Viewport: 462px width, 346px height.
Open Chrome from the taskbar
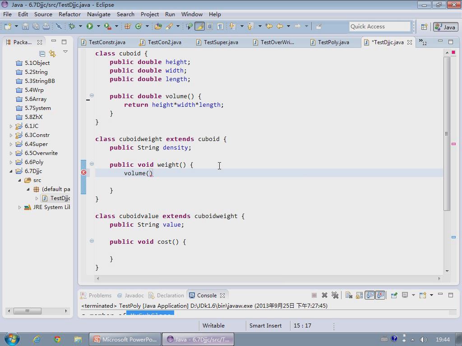[57, 339]
